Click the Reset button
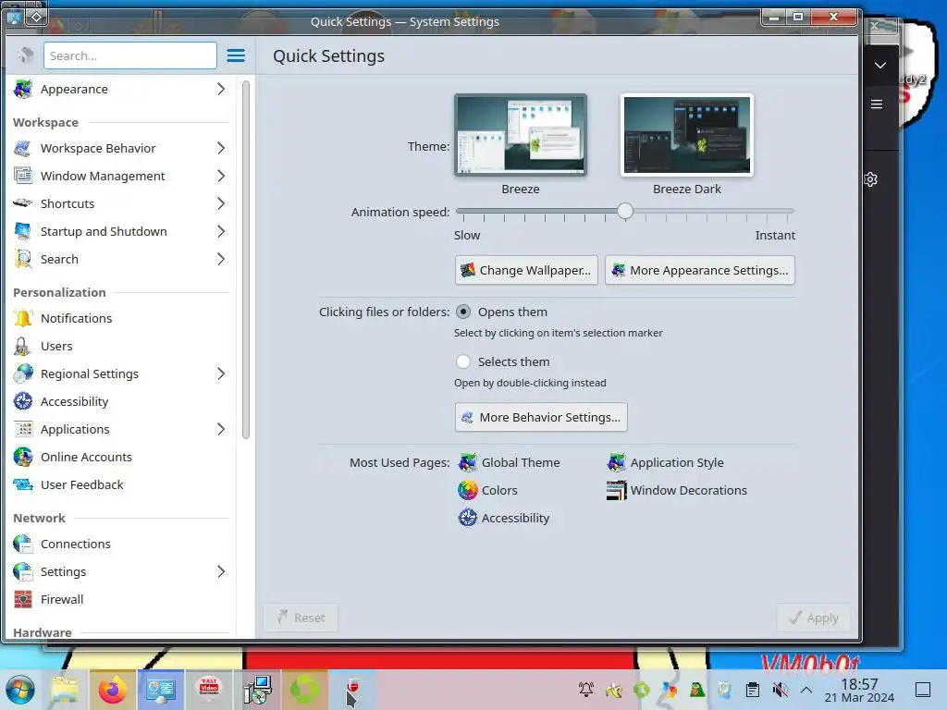The width and height of the screenshot is (947, 710). [x=301, y=618]
